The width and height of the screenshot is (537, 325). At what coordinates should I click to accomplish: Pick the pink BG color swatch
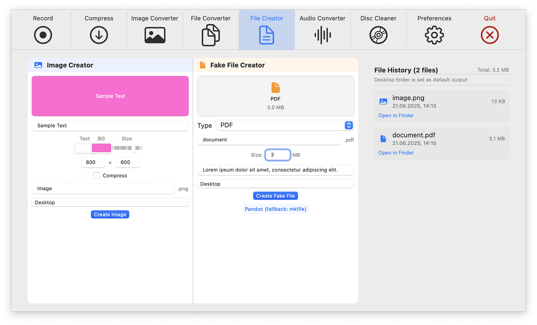coord(102,148)
